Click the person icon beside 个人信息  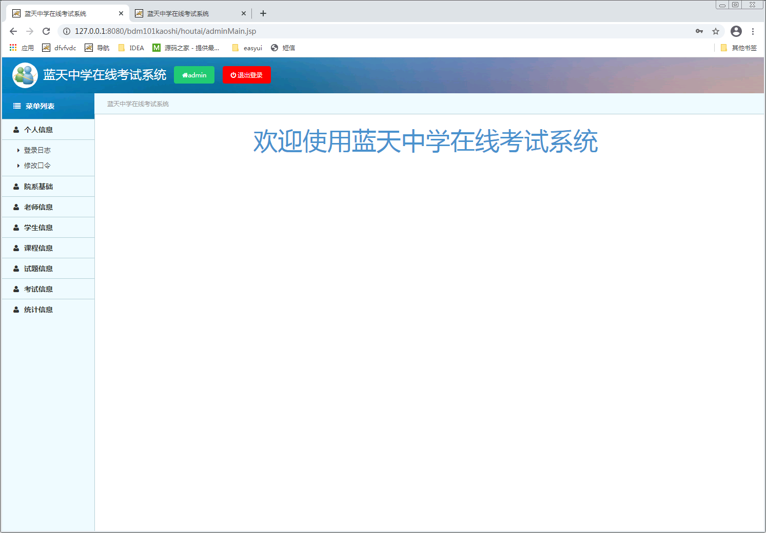pos(16,130)
